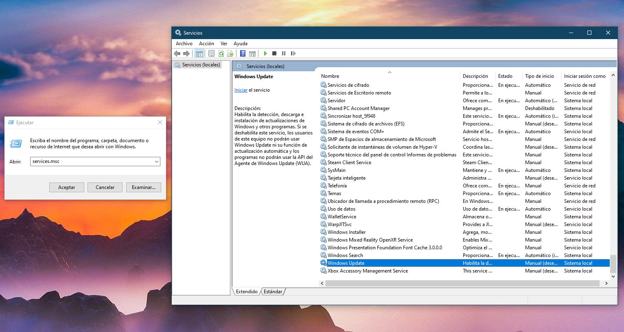Open the Acción menu
624x332 pixels.
[206, 44]
